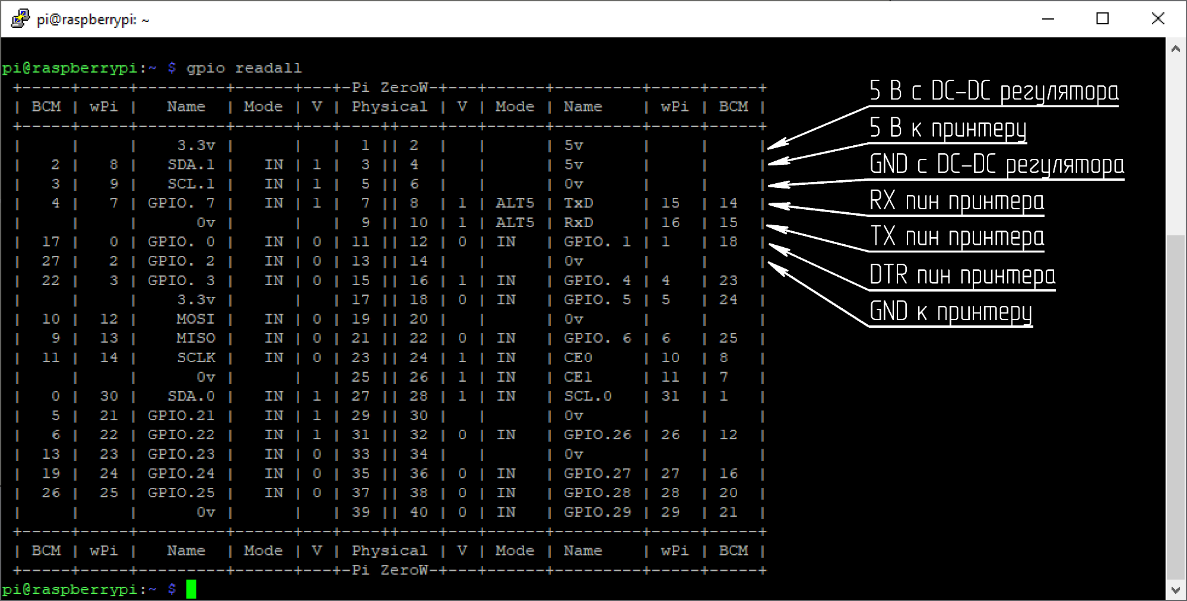Click the top 'Physical' column header
The image size is (1187, 601).
coord(389,107)
